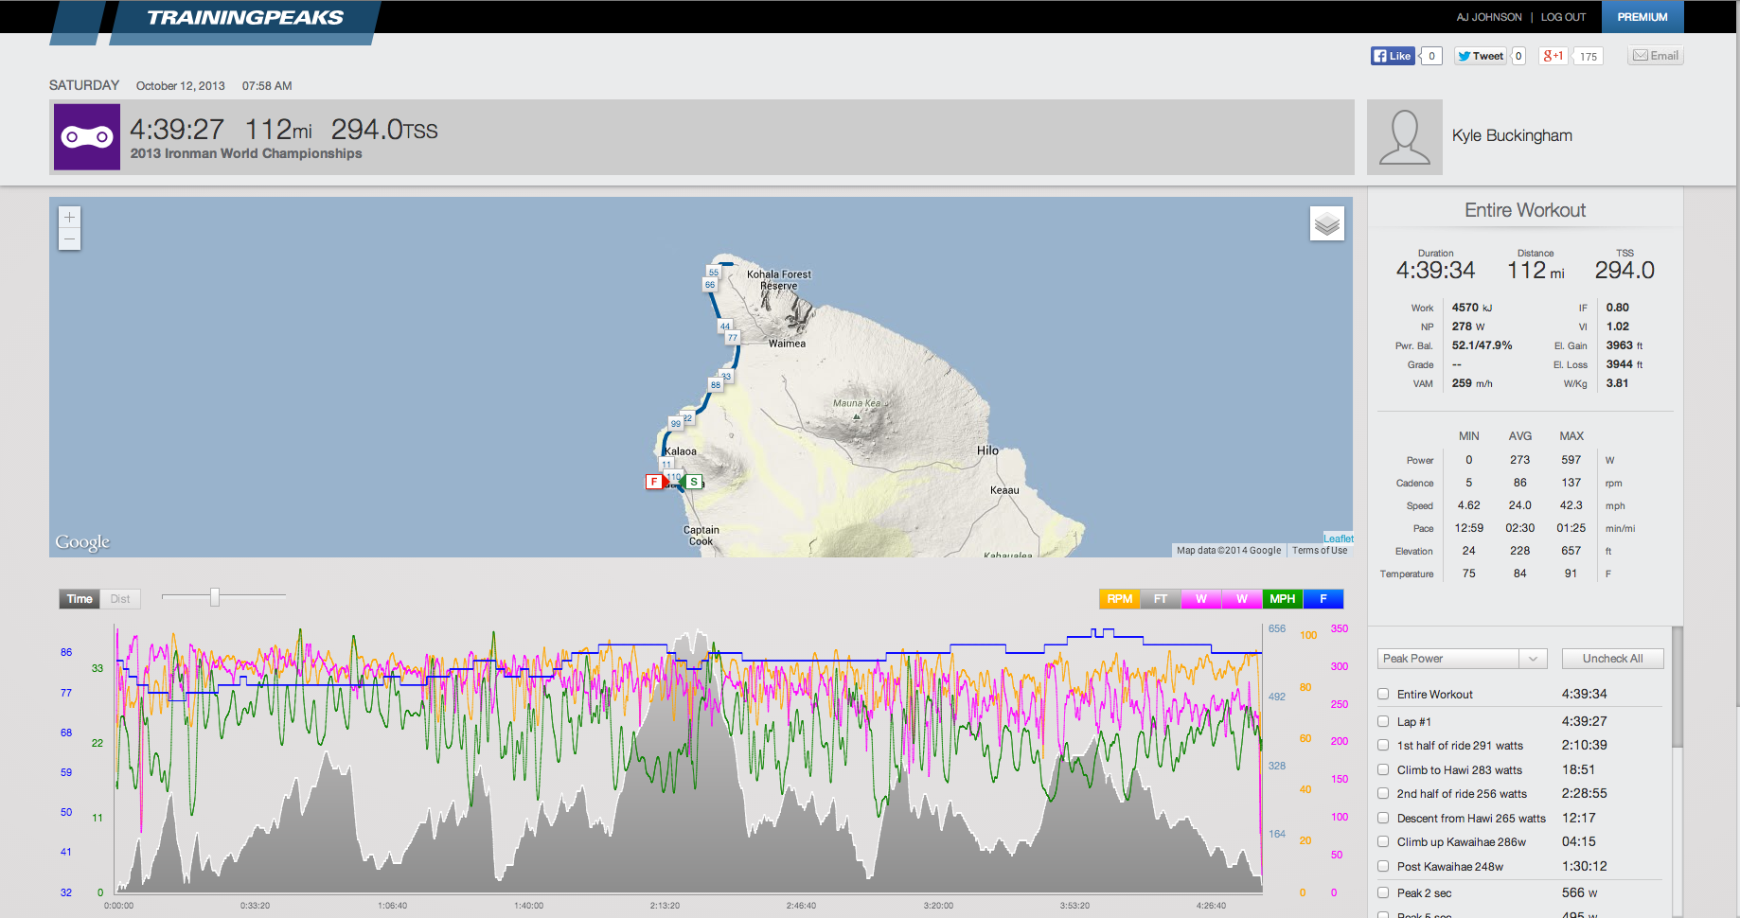This screenshot has height=918, width=1740.
Task: Click the 2:13:20 time axis label
Action: pyautogui.click(x=665, y=906)
